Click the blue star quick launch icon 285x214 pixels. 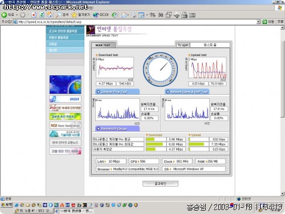[x=45, y=205]
